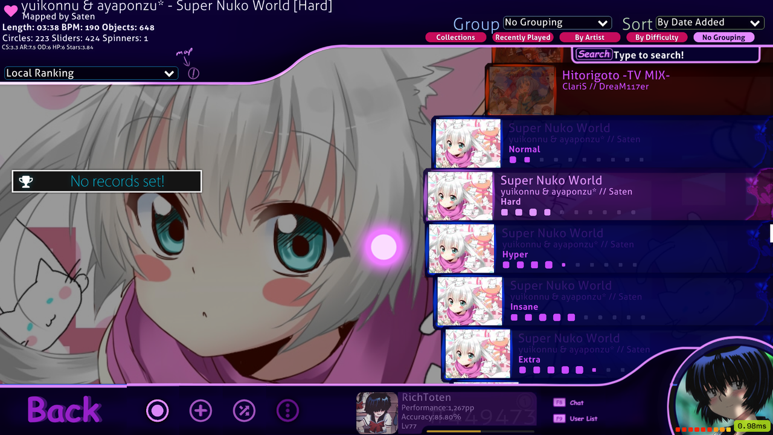
Task: Select Super Nuko World Extra difficulty
Action: coord(607,354)
